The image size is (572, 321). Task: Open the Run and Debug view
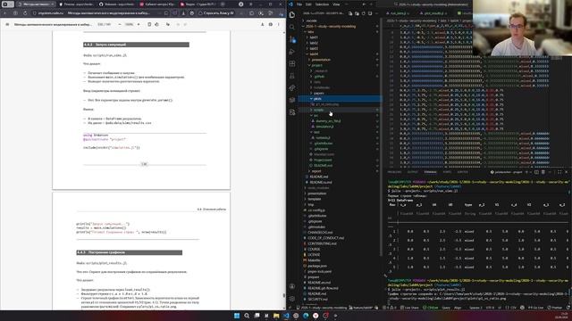(x=292, y=52)
